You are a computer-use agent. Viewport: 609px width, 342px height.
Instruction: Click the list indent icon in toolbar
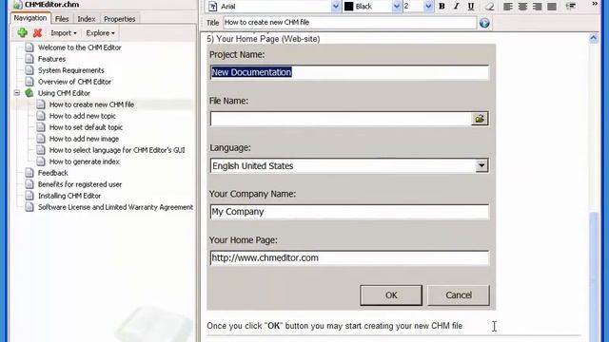pos(571,7)
